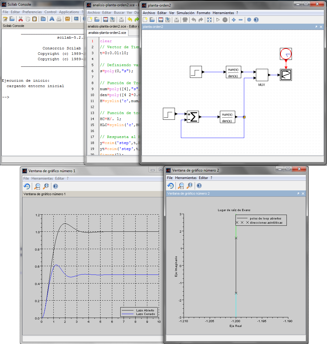Select the zoom area tool in graphic window 2
The image size is (327, 344).
(x=181, y=186)
